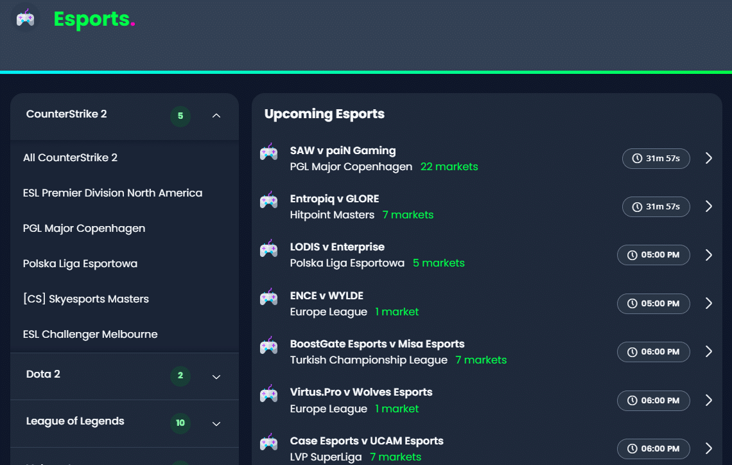The image size is (732, 465).
Task: Select ESL Challenger Melbourne in the sidebar
Action: click(x=91, y=334)
